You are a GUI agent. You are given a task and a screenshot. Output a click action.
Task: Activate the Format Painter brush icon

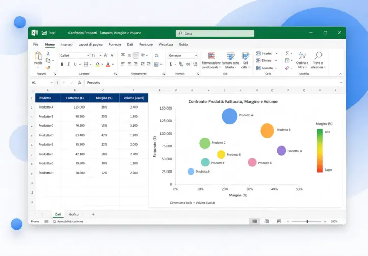click(48, 68)
